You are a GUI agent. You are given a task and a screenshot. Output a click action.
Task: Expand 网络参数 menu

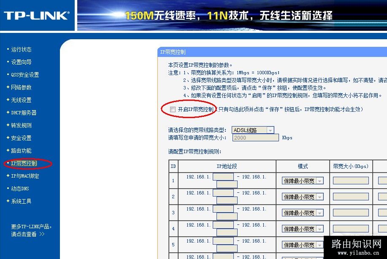coord(21,87)
